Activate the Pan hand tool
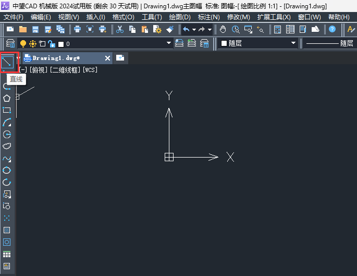This screenshot has width=357, height=276. [223, 29]
